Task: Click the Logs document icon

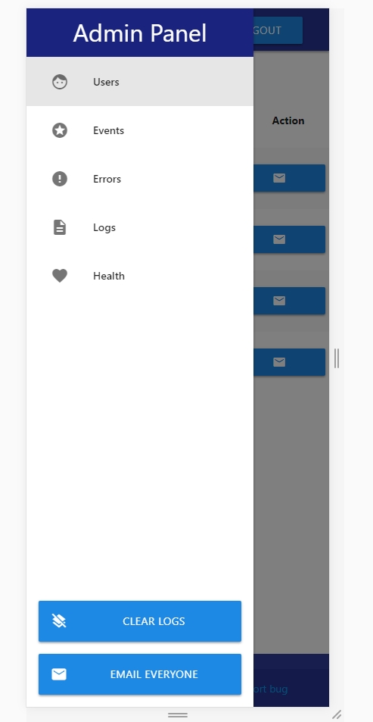Action: click(x=59, y=227)
